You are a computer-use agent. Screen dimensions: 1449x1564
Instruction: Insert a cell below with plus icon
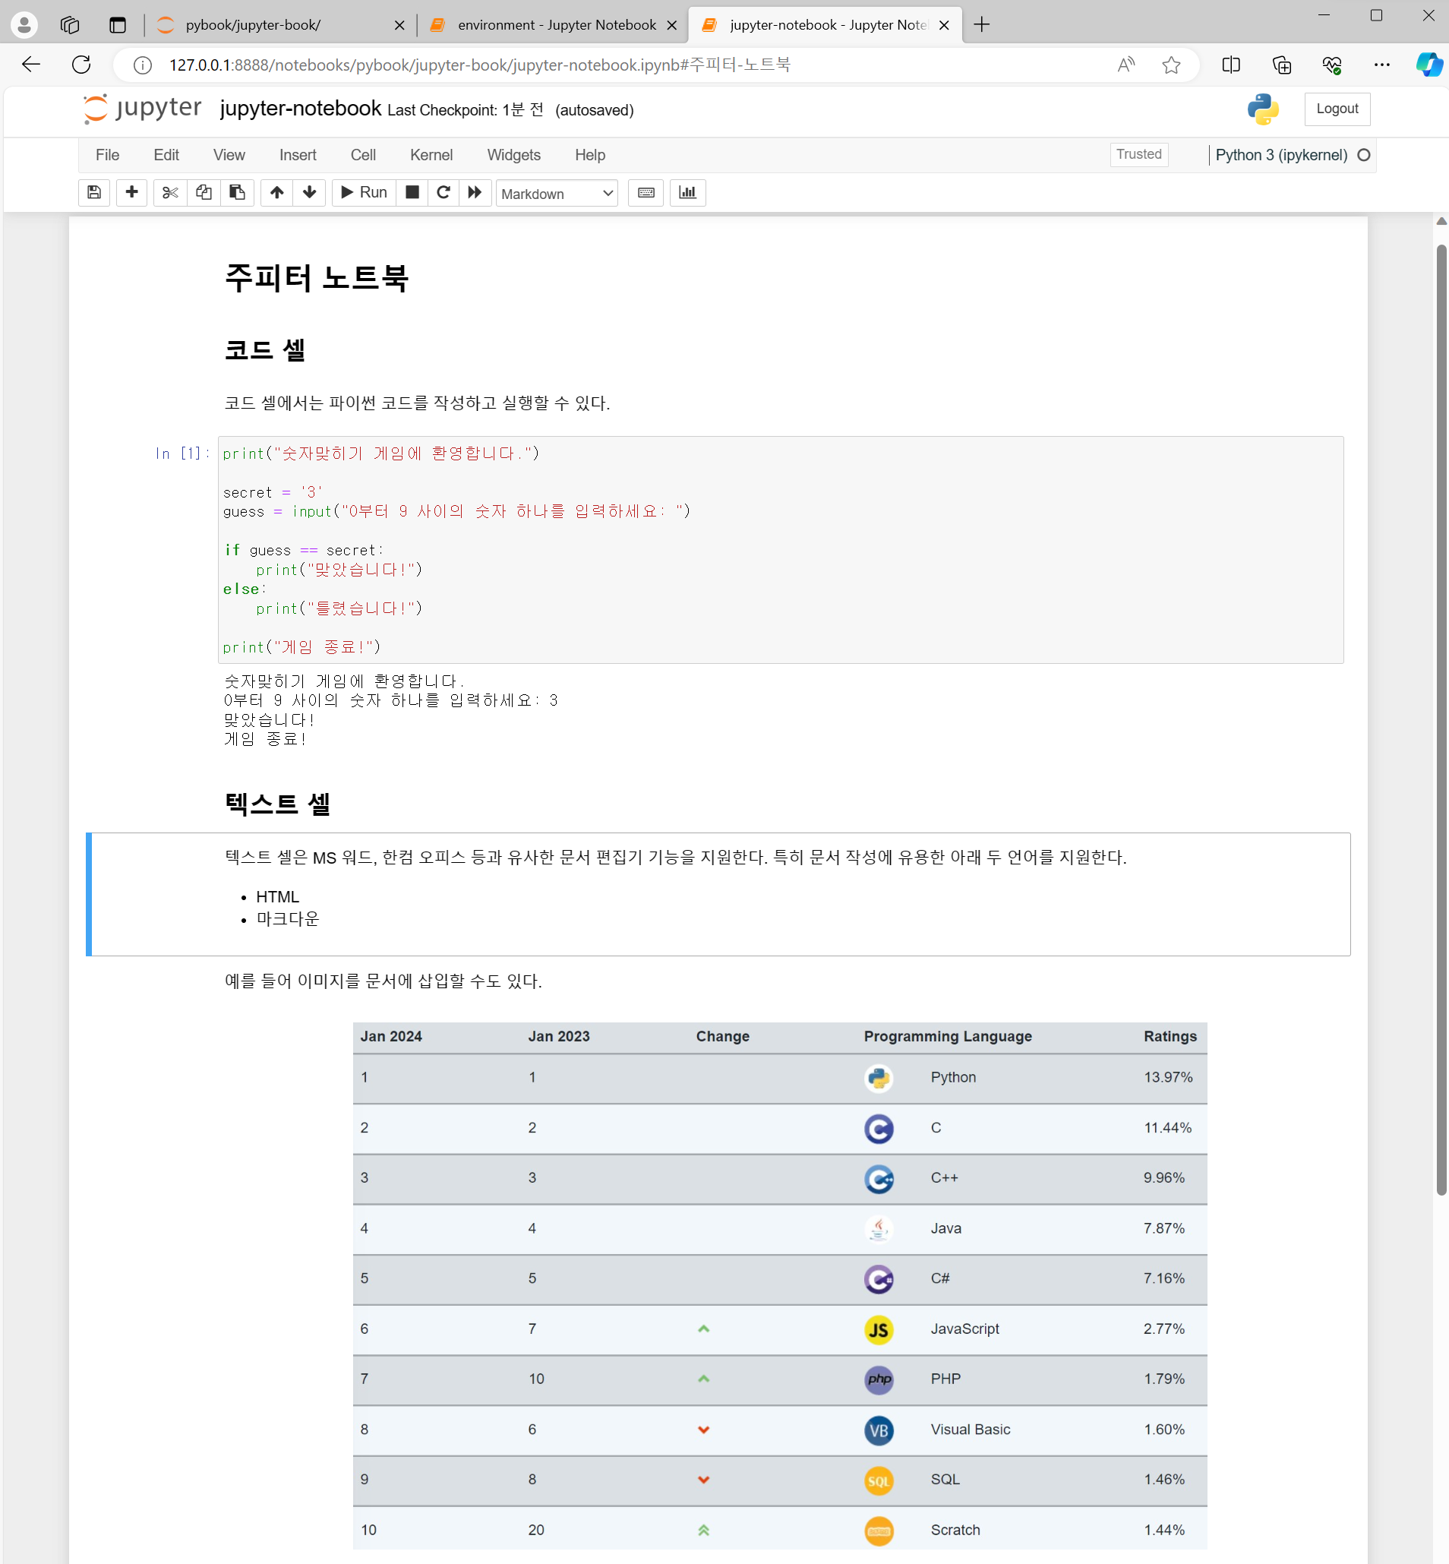pyautogui.click(x=131, y=192)
